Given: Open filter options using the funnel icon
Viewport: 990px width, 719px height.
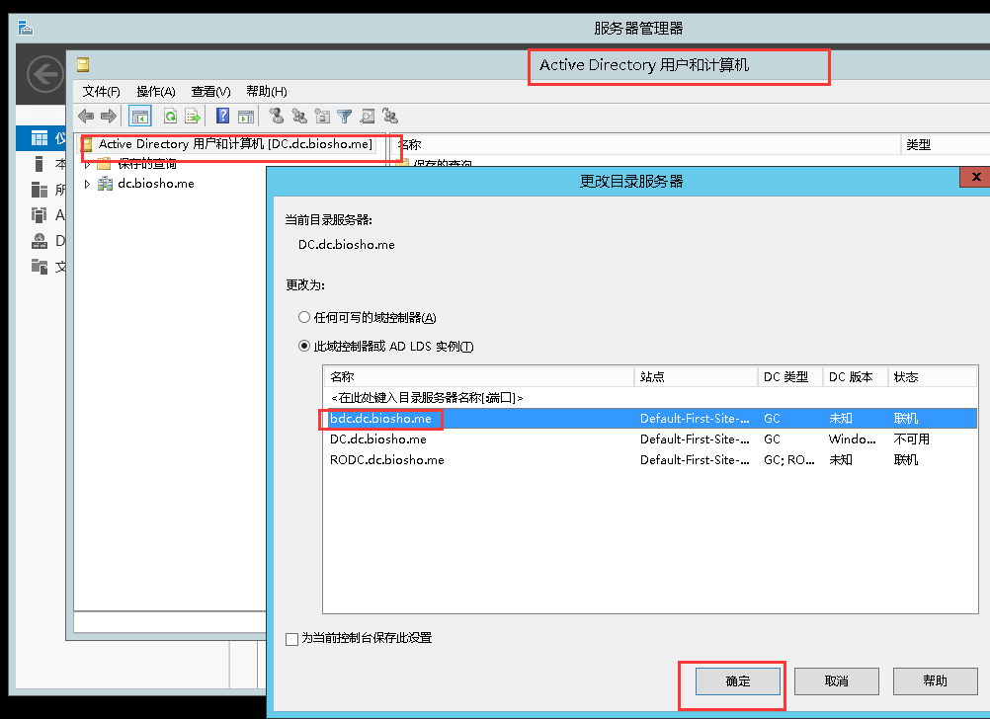Looking at the screenshot, I should 344,117.
